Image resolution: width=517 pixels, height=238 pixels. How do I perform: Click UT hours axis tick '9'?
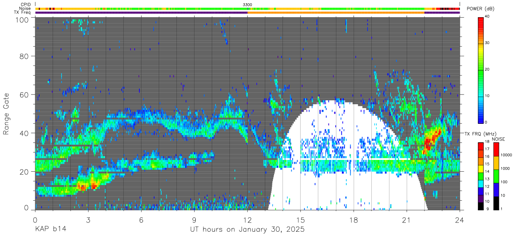point(195,220)
